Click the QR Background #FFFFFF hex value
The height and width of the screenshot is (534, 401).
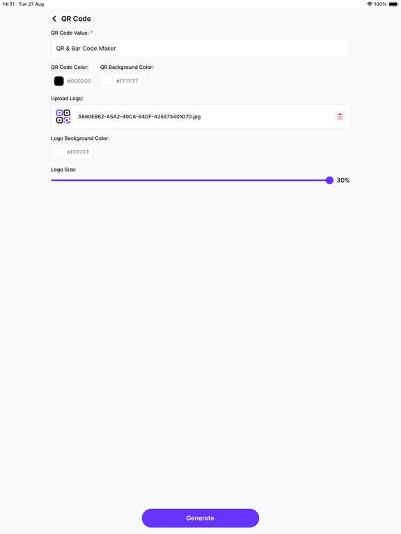[x=127, y=81]
